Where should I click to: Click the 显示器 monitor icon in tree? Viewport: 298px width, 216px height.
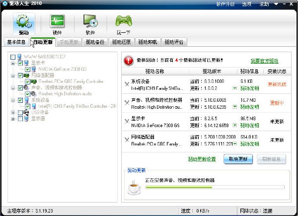tap(26, 119)
